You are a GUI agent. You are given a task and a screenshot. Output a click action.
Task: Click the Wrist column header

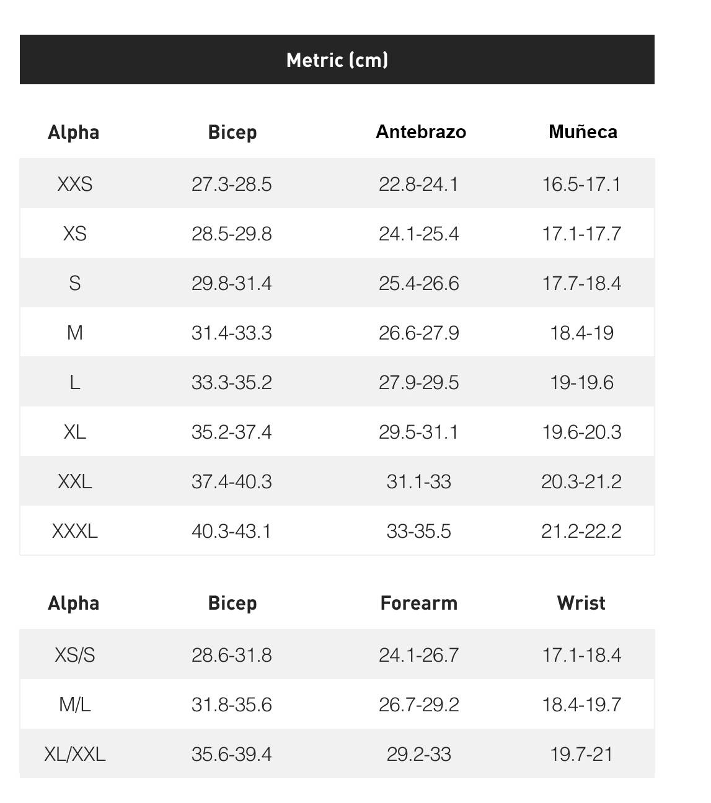581,603
